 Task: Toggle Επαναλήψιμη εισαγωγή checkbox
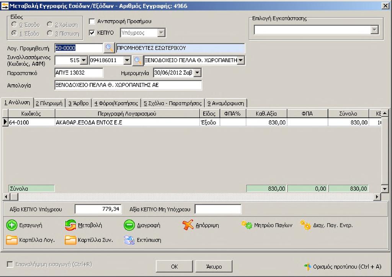[10, 264]
